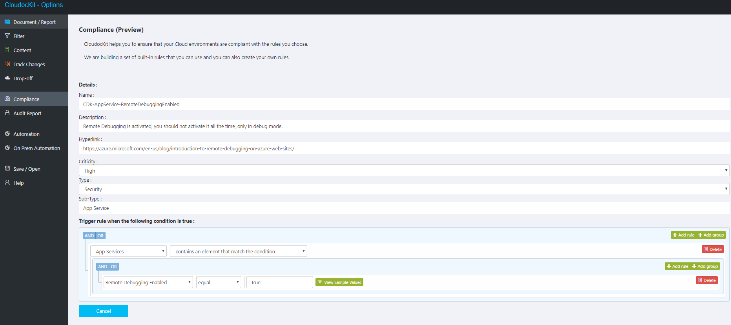
Task: Go to the Content section
Action: pos(34,50)
